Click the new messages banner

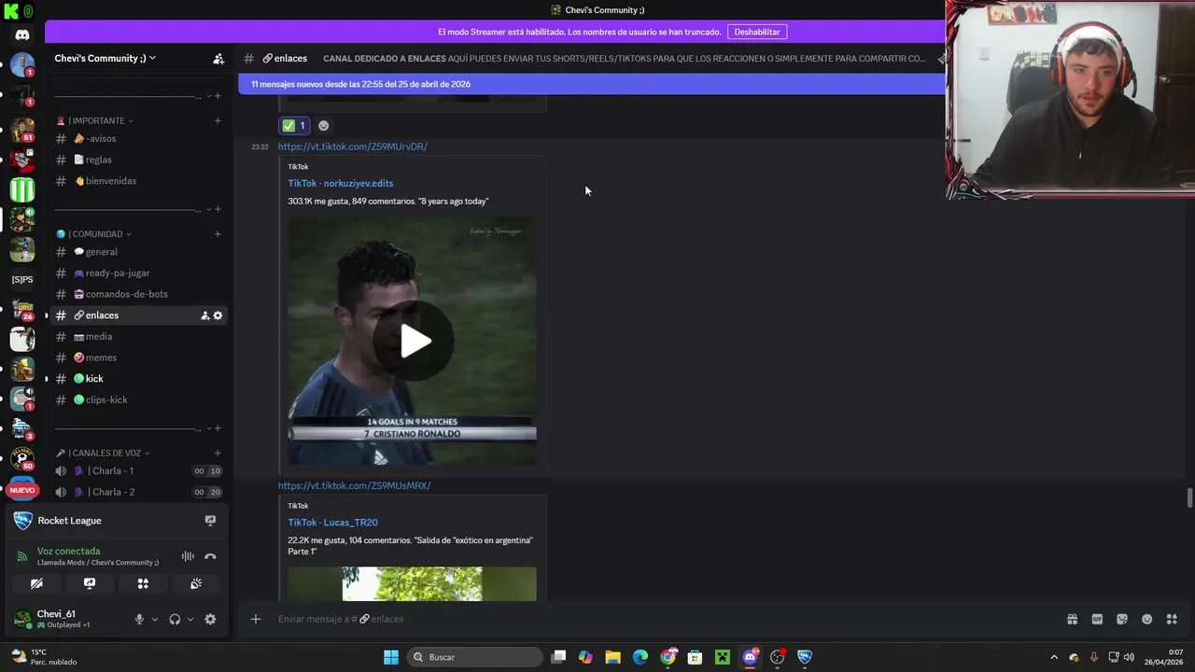coord(591,84)
